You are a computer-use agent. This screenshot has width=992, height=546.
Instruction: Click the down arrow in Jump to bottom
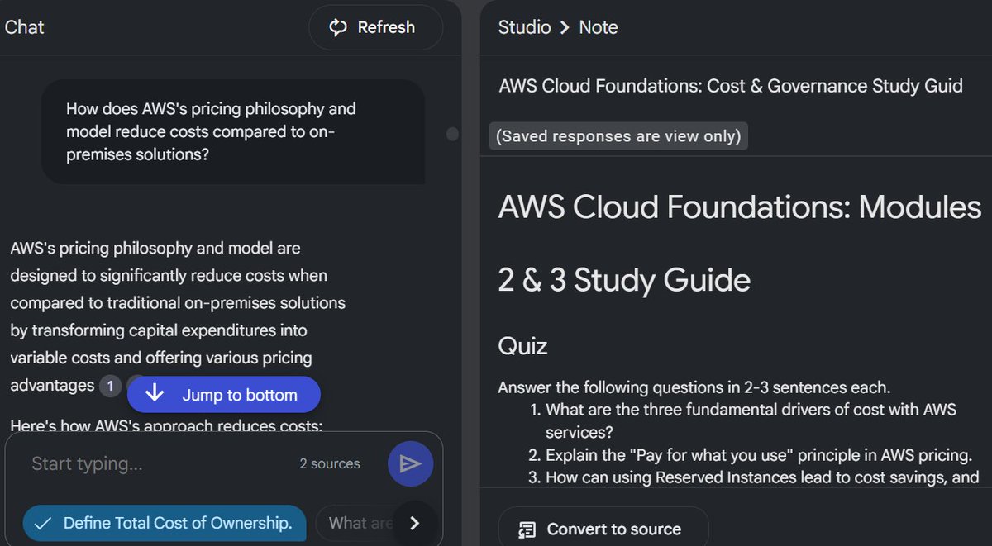[155, 394]
